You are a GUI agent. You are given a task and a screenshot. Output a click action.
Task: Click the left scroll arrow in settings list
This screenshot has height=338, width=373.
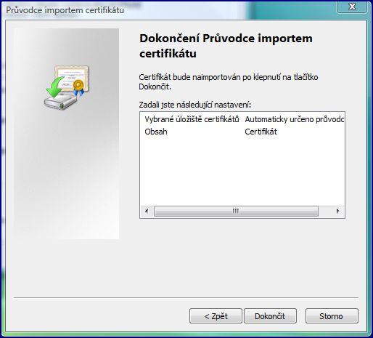click(x=147, y=211)
